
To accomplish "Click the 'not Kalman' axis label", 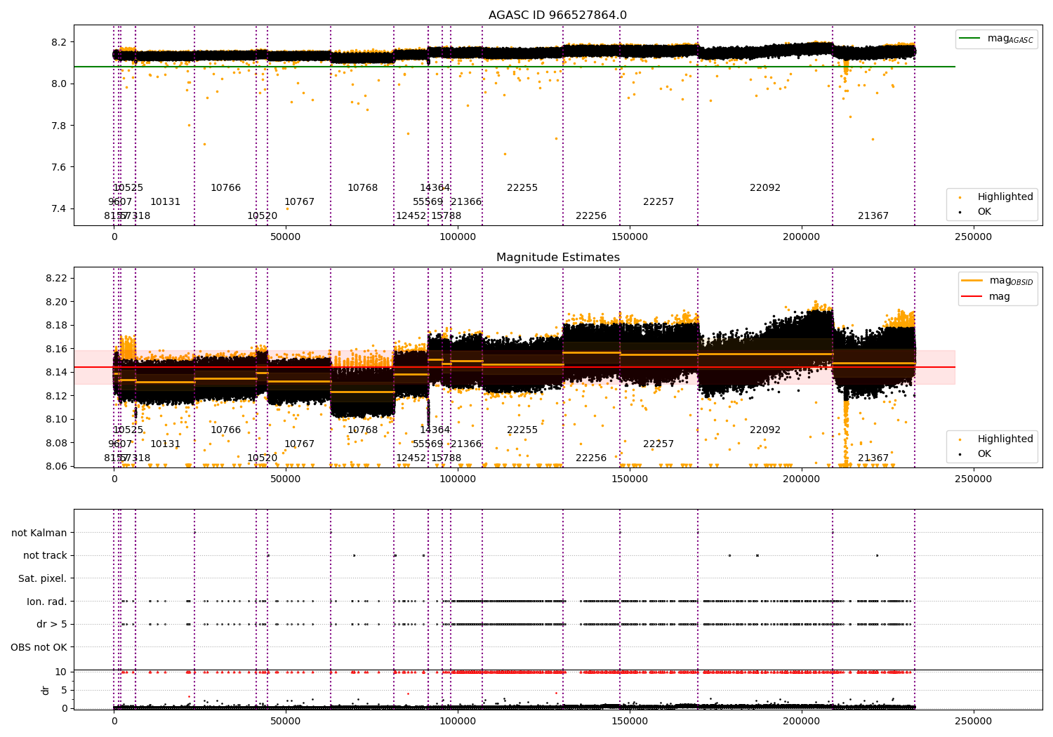I will tap(39, 533).
